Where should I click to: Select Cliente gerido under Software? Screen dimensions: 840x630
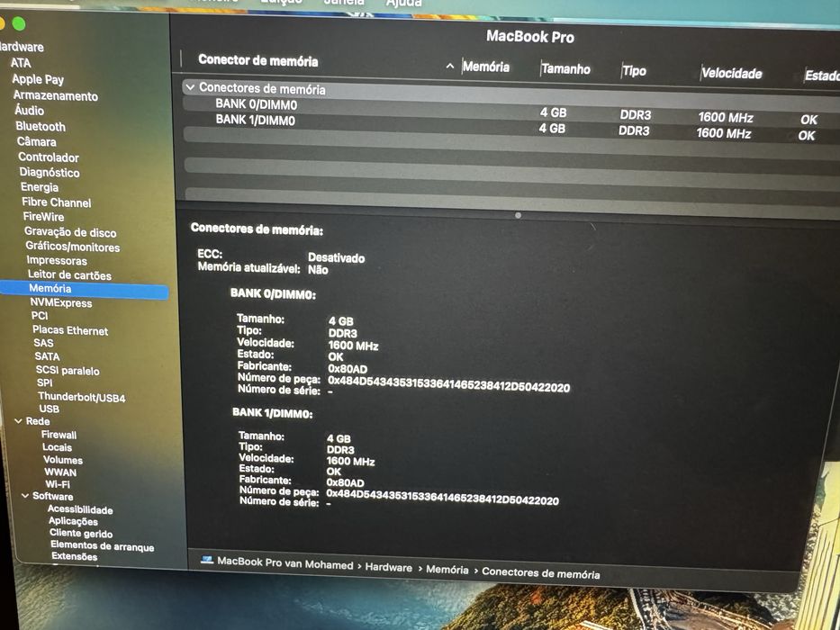(x=81, y=534)
